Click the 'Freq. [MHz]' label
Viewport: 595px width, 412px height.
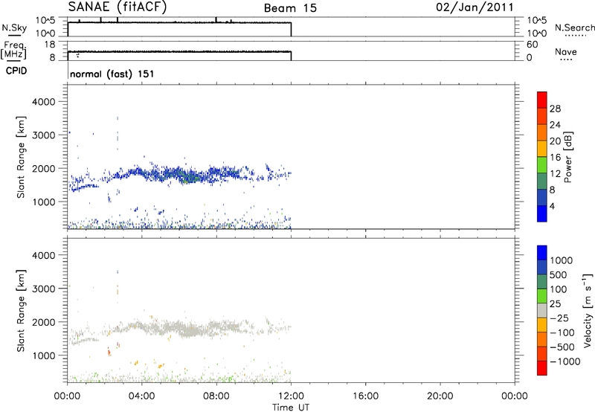(x=14, y=50)
